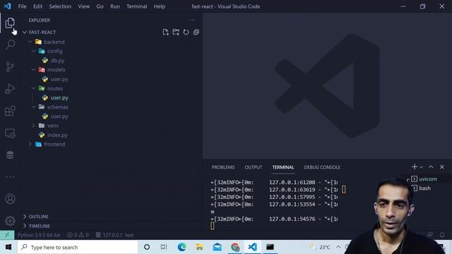Open the Terminal menu
452x254 pixels.
coord(136,6)
